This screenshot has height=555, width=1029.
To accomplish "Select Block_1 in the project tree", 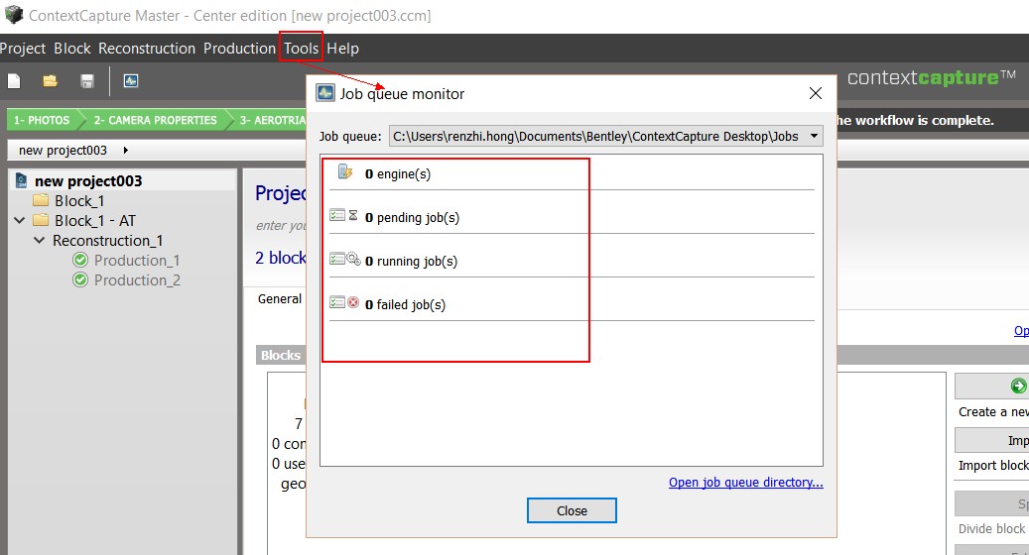I will point(79,200).
